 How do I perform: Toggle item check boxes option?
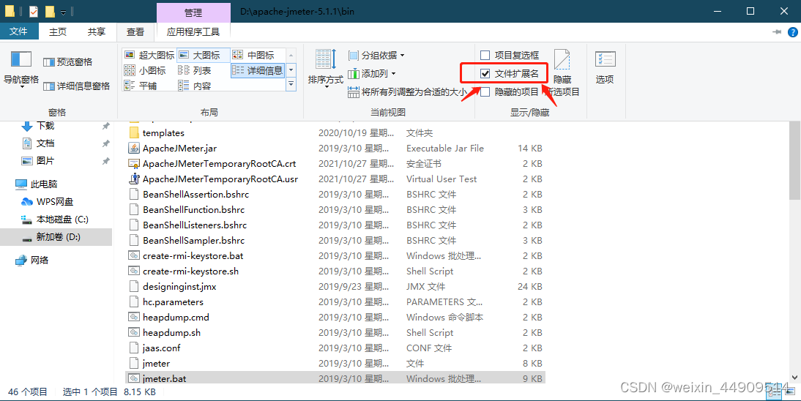510,55
